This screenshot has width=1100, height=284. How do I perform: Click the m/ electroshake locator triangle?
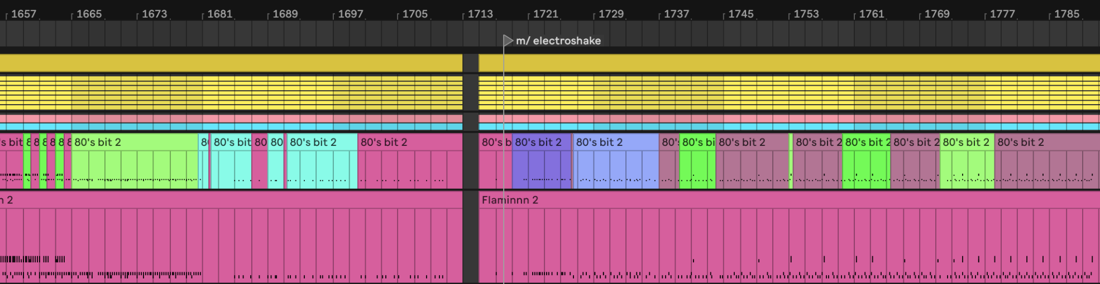[508, 41]
